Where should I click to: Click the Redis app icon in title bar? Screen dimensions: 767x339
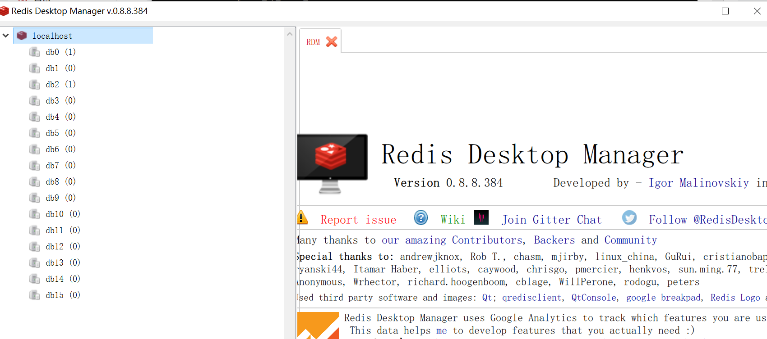[5, 11]
